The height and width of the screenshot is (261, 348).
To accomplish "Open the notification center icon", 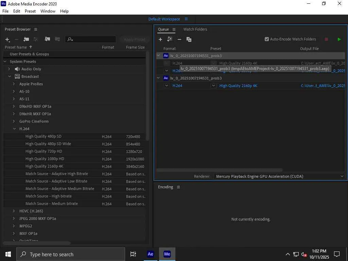I will point(337,254).
